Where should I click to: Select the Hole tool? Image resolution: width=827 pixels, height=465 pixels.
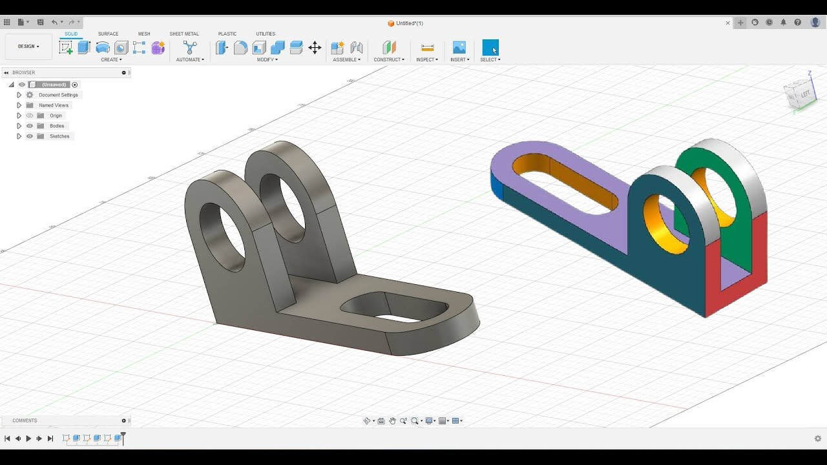click(x=121, y=48)
